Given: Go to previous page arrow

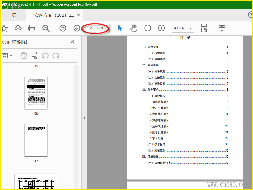Looking at the screenshot, I should (63, 28).
